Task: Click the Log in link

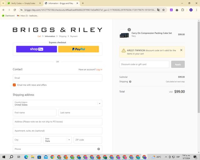Action: (99, 70)
